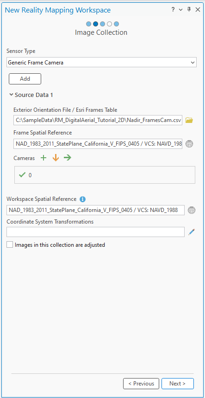The height and width of the screenshot is (398, 205).
Task: Open the Frame Spatial Reference globe picker
Action: tap(189, 144)
